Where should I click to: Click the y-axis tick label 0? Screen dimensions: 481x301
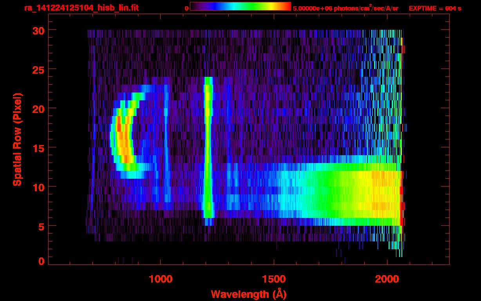(x=41, y=261)
